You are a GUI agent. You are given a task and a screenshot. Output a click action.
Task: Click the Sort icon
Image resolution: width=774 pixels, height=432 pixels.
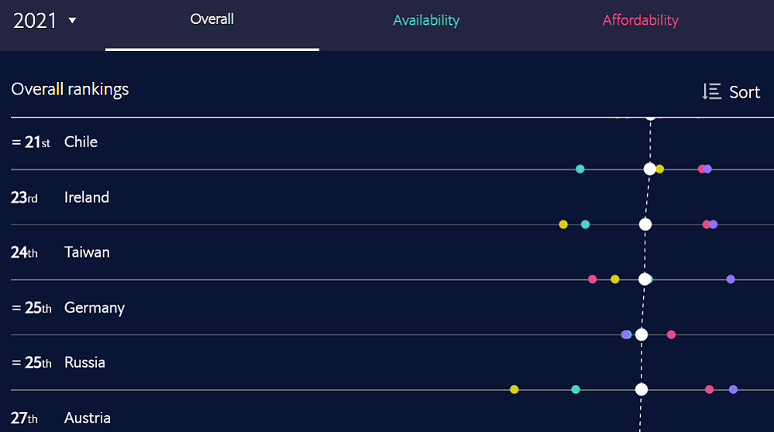711,92
